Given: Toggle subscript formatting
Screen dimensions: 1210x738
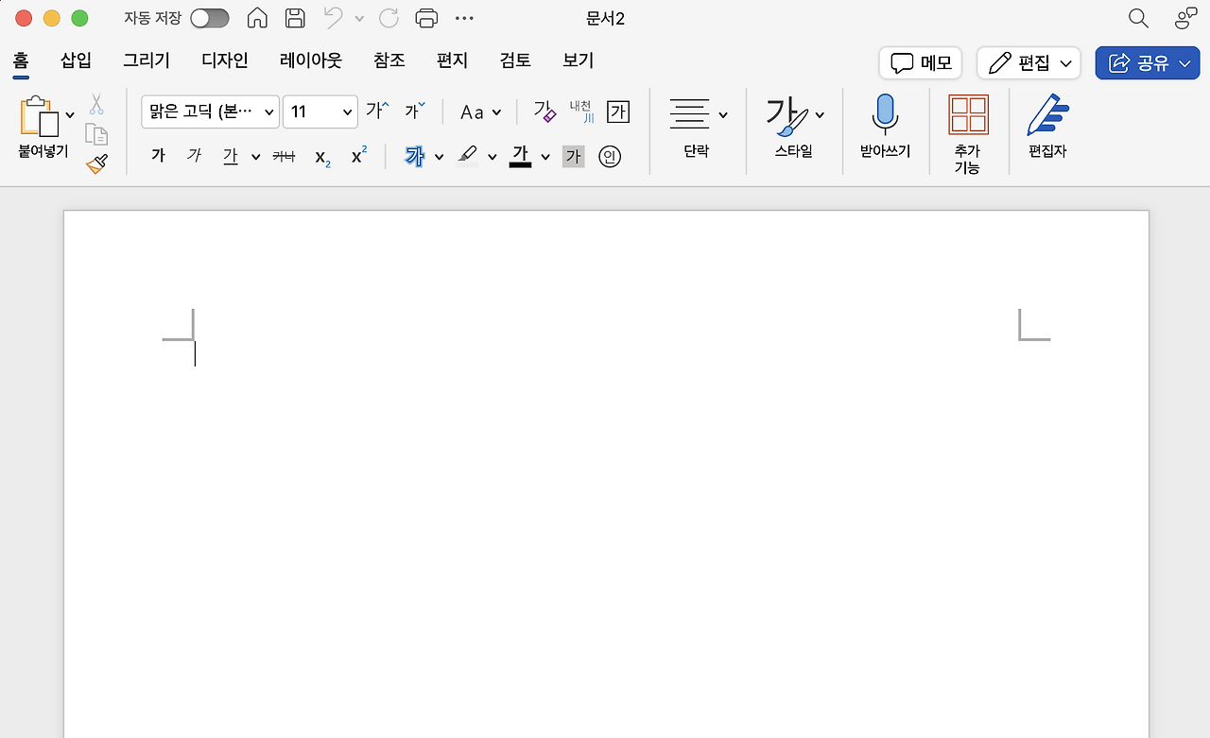Looking at the screenshot, I should [322, 157].
